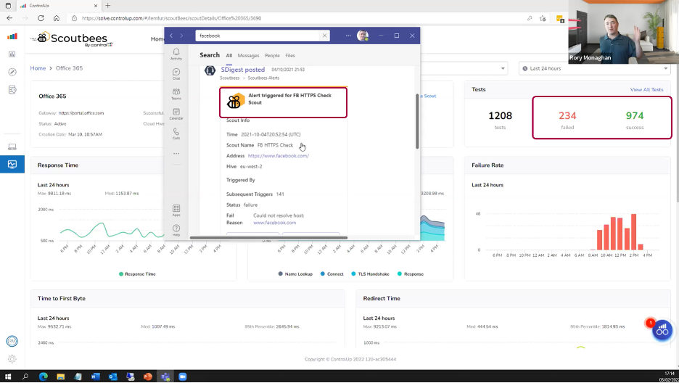Toggle Connect legend item
The width and height of the screenshot is (679, 383).
click(x=332, y=274)
